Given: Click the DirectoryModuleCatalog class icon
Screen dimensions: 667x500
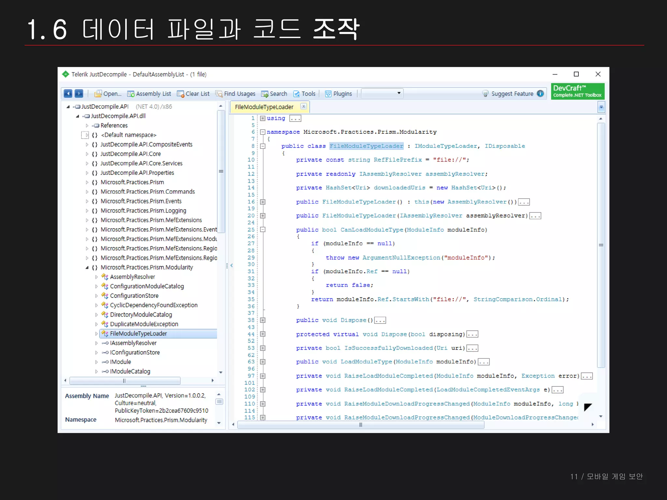Looking at the screenshot, I should [x=105, y=314].
